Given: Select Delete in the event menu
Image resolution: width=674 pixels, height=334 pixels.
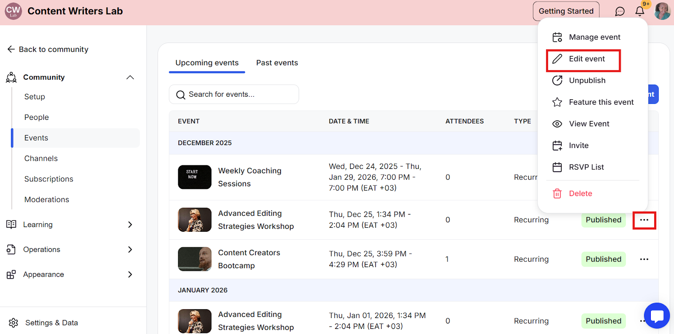Looking at the screenshot, I should 580,194.
